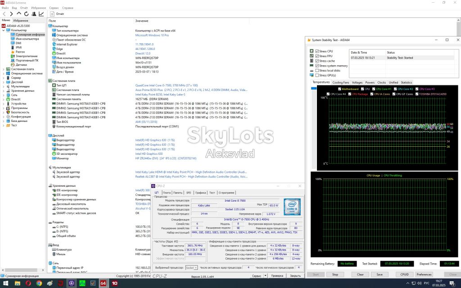The image size is (461, 288).
Task: Click the Intel Core i5 logo in CPU-Z
Action: click(x=292, y=207)
